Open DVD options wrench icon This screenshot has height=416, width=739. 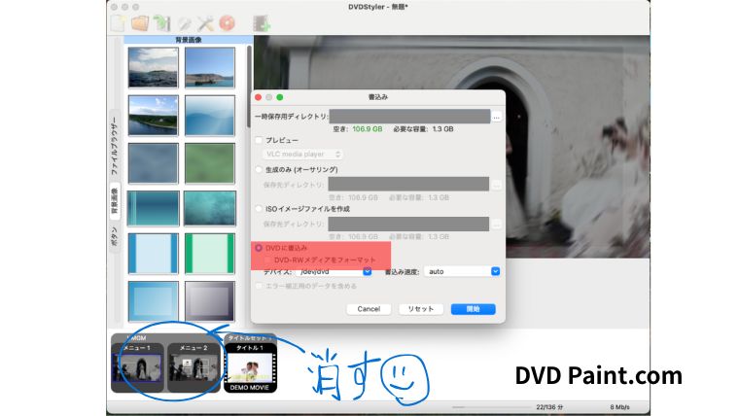pos(185,23)
